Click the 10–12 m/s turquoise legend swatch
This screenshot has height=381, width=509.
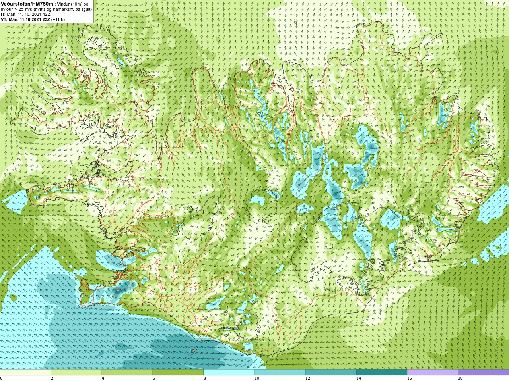tap(280, 373)
